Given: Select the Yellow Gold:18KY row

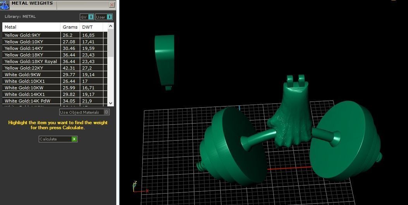Looking at the screenshot, I should [x=55, y=55].
